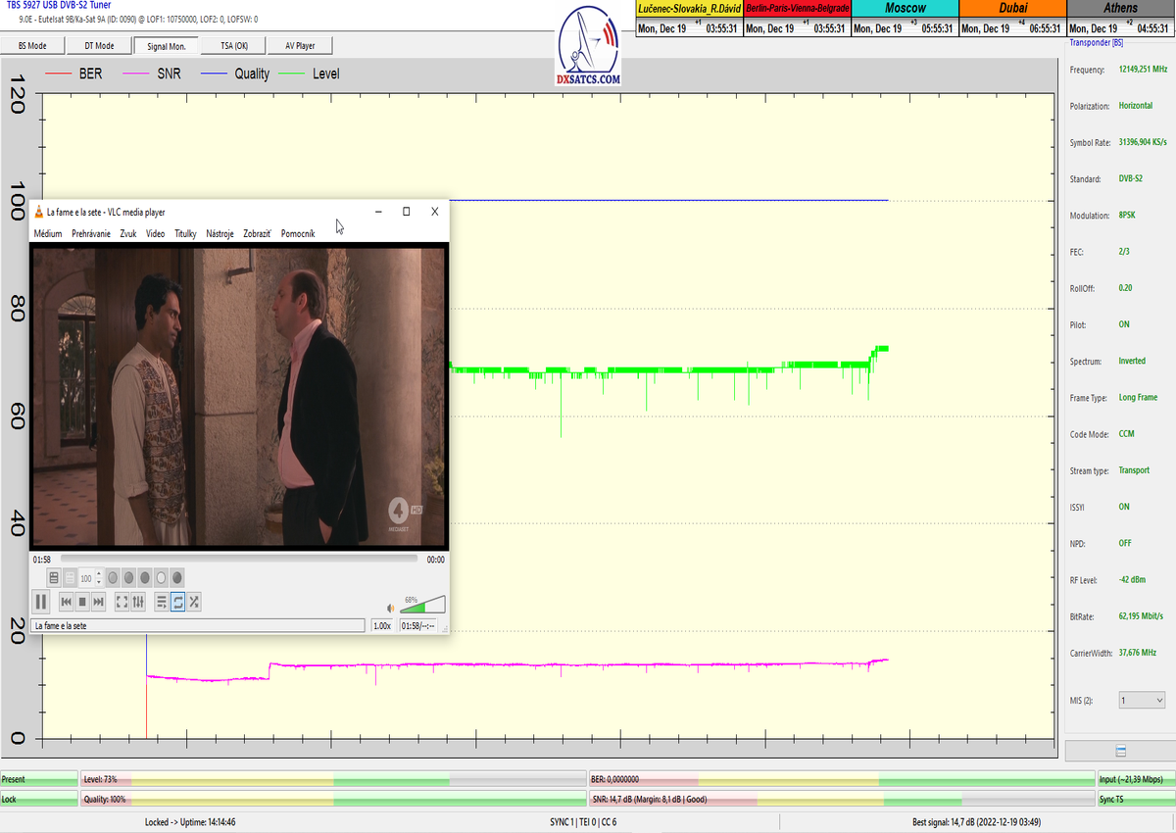The image size is (1176, 833).
Task: Toggle VLC fullscreen video mode
Action: (x=122, y=602)
